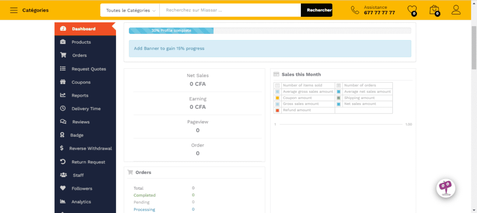Click the Recherchez sur Miassar search field
Screen dimensions: 477x213
[230, 10]
